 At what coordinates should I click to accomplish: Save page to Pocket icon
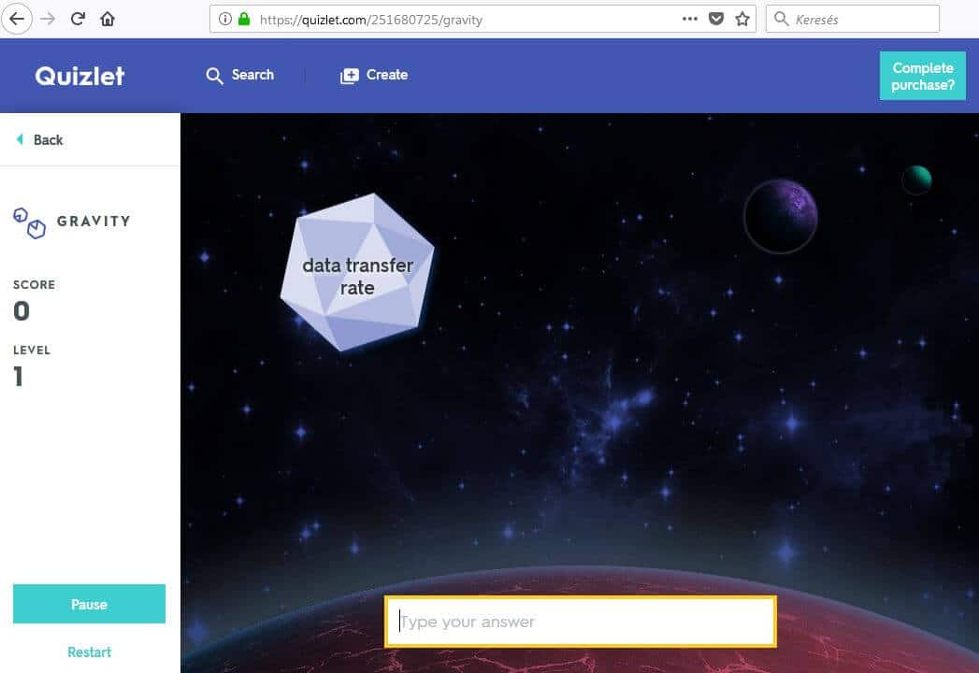click(x=716, y=20)
